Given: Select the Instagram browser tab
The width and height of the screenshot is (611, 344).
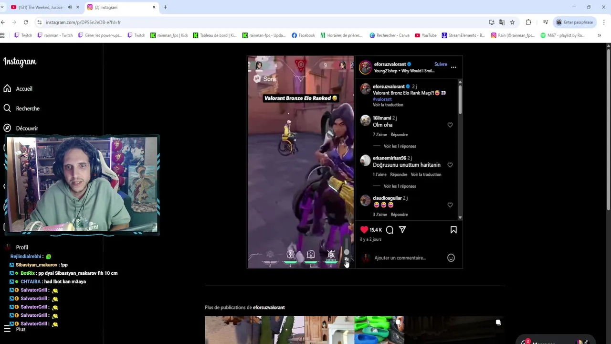Looking at the screenshot, I should [119, 7].
